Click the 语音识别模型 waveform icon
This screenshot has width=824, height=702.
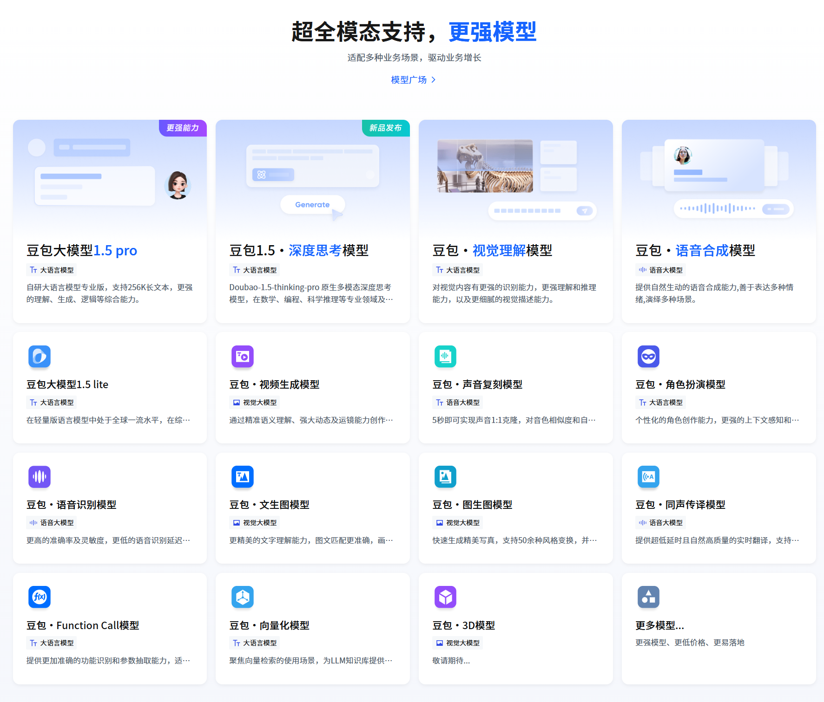coord(40,477)
